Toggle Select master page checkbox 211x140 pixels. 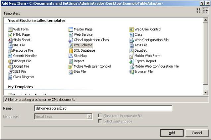(x=100, y=121)
